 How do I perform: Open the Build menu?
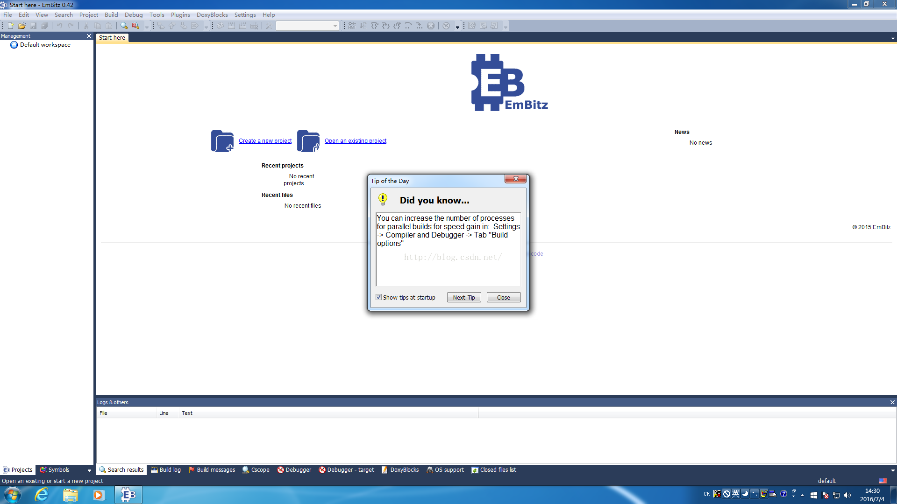coord(111,15)
